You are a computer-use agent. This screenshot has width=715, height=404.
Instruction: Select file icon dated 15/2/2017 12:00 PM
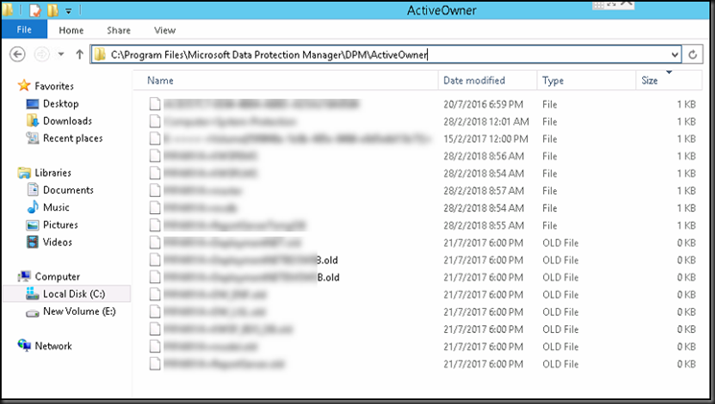pos(155,138)
